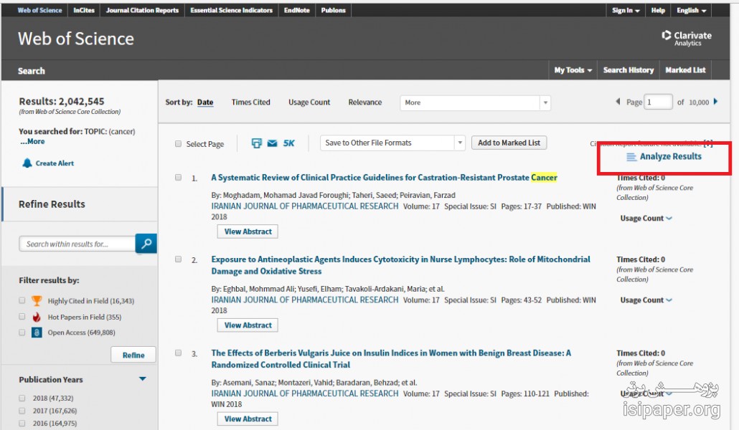
Task: Click the print icon in the results toolbar
Action: coord(256,143)
